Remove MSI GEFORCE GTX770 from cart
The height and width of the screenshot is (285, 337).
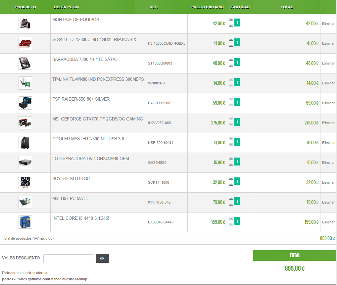point(328,123)
